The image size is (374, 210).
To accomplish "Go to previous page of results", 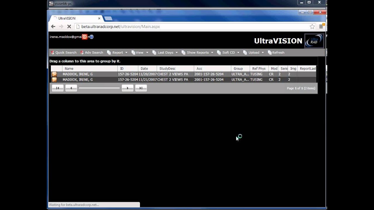I will pyautogui.click(x=71, y=88).
